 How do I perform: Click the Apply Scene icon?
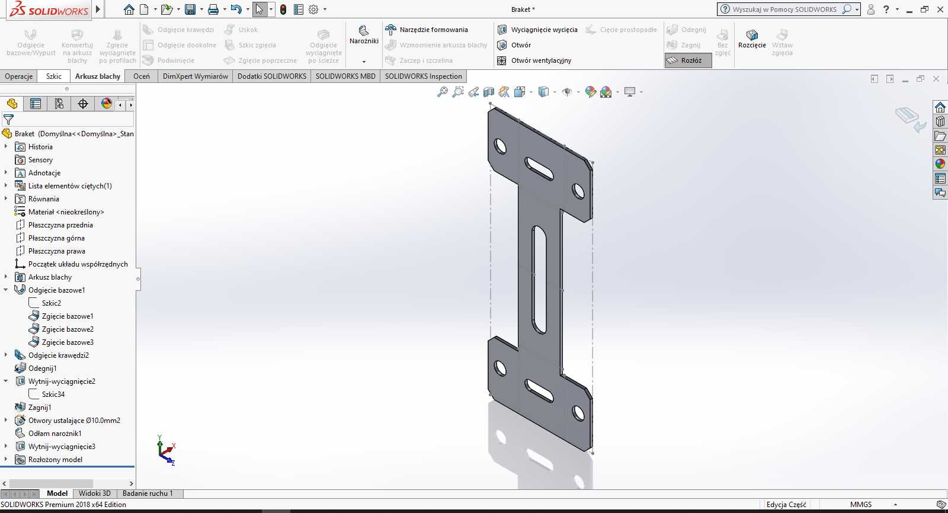[606, 92]
